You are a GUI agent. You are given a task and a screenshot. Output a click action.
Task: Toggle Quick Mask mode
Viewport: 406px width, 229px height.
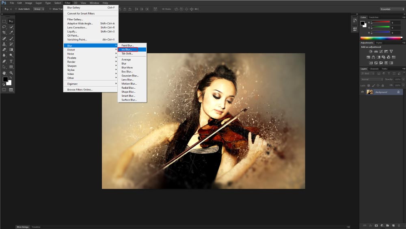(x=4, y=90)
